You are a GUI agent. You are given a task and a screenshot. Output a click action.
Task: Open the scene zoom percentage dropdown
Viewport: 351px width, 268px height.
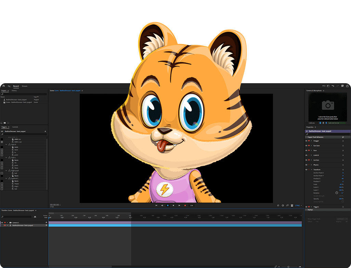tap(298, 205)
